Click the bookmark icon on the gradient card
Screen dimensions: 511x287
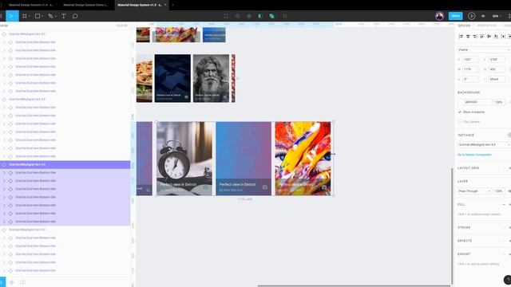264,187
